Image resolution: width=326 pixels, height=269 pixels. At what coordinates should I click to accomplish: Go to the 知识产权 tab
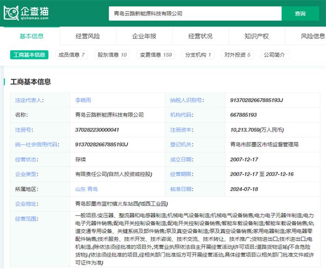click(x=257, y=36)
